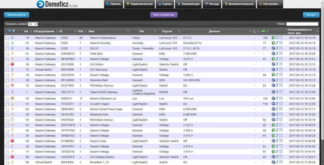
Task: Click blue arrow icon for Notebook Kwh
Action: coord(273,114)
